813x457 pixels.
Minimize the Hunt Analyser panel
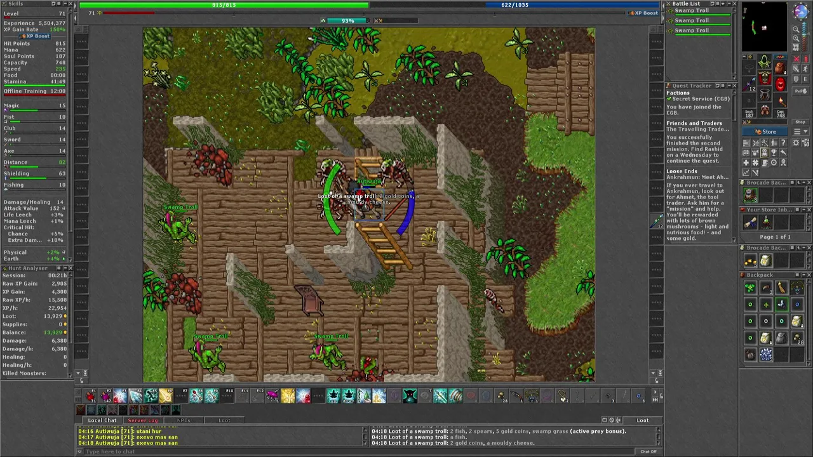[x=65, y=268]
